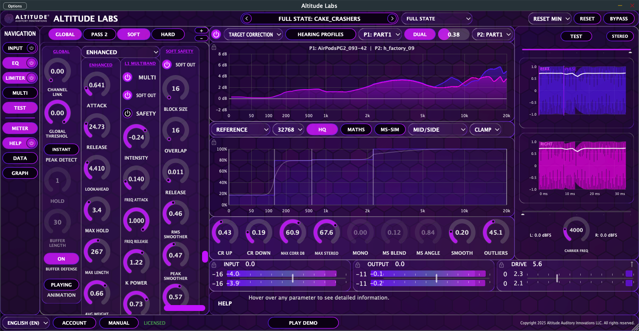The image size is (639, 331).
Task: Toggle the multiband SOFT OUT power icon
Action: tap(128, 95)
